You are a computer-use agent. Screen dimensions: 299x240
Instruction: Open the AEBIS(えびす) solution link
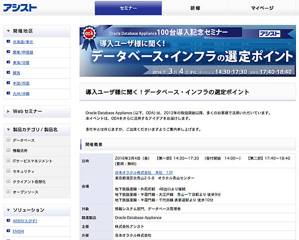pos(25,221)
